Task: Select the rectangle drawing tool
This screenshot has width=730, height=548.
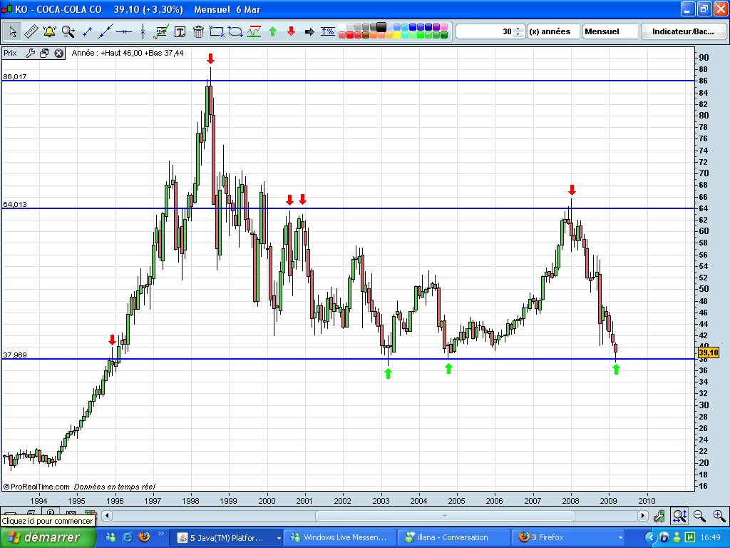Action: (x=217, y=31)
